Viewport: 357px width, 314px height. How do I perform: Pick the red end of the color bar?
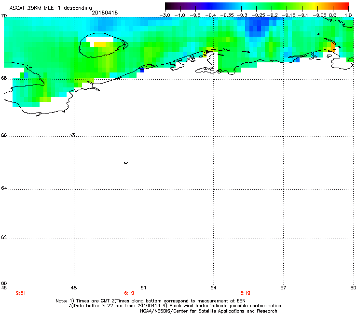(x=346, y=6)
